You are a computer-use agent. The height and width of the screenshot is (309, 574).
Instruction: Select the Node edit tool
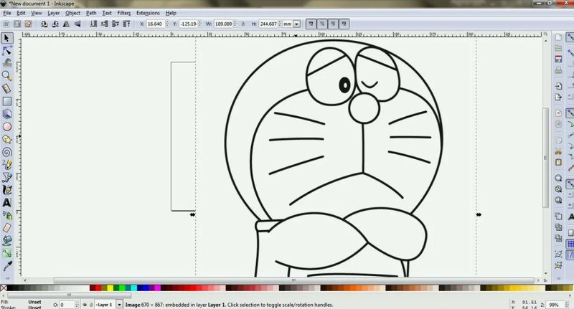(7, 51)
